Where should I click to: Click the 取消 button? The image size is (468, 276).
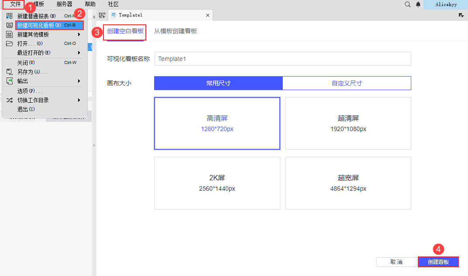click(396, 262)
